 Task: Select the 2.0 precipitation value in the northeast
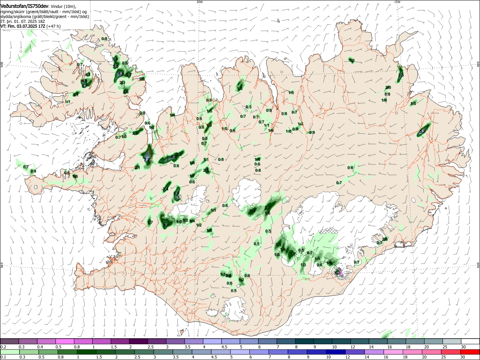[x=388, y=87]
